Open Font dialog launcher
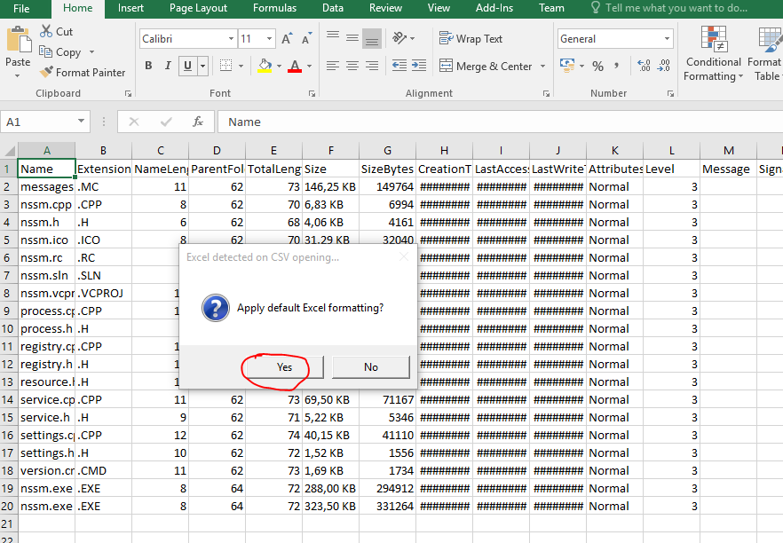Viewport: 783px width, 543px height. pos(312,93)
